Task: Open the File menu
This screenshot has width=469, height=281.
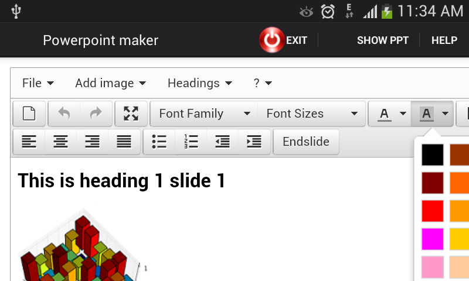Action: click(x=38, y=83)
